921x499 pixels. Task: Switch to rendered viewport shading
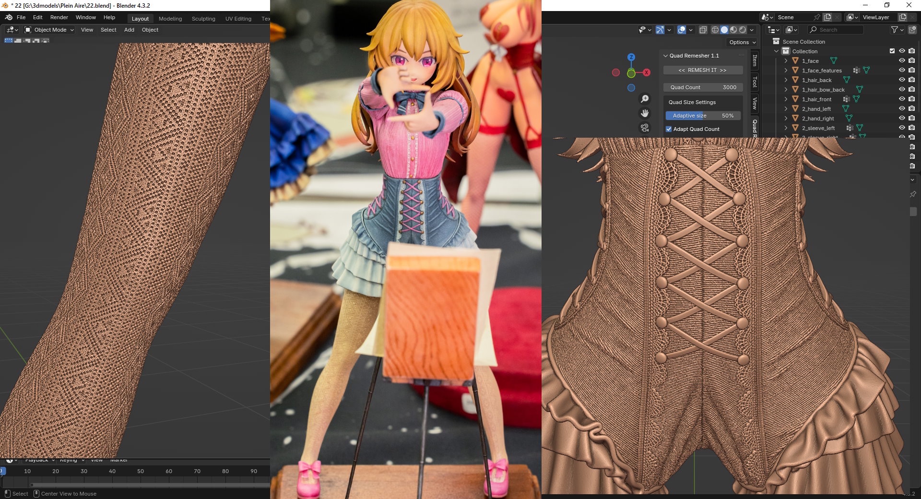(x=743, y=30)
